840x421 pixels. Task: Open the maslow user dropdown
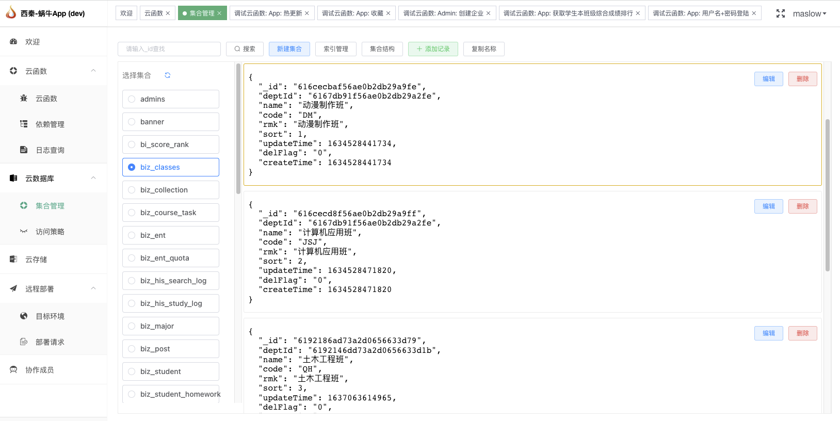[x=809, y=14]
